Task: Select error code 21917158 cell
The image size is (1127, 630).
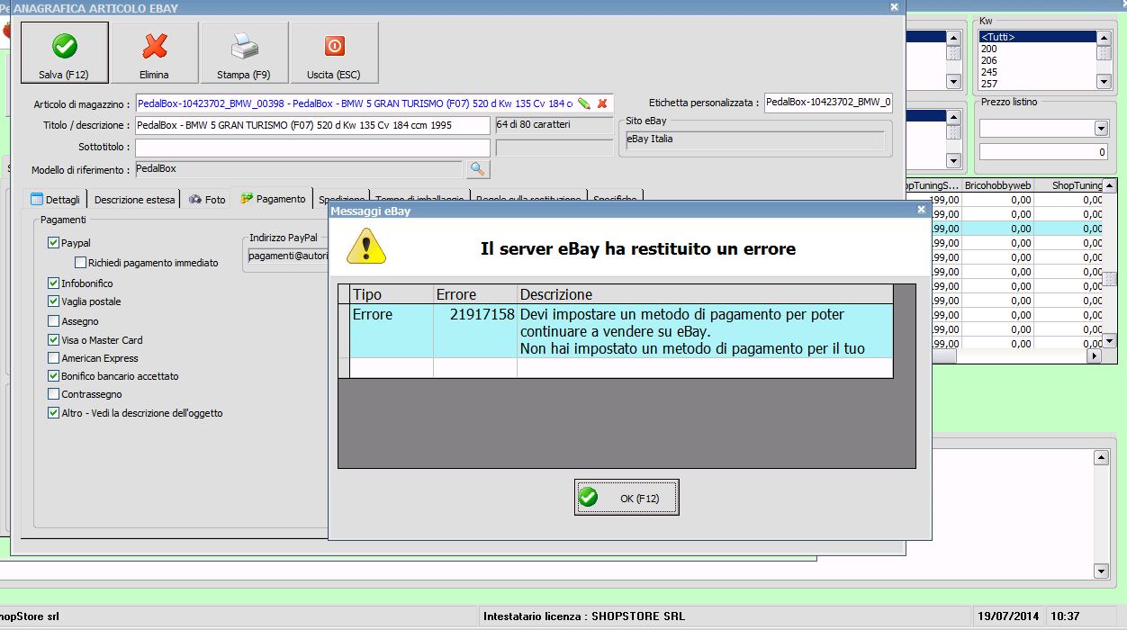Action: (475, 330)
